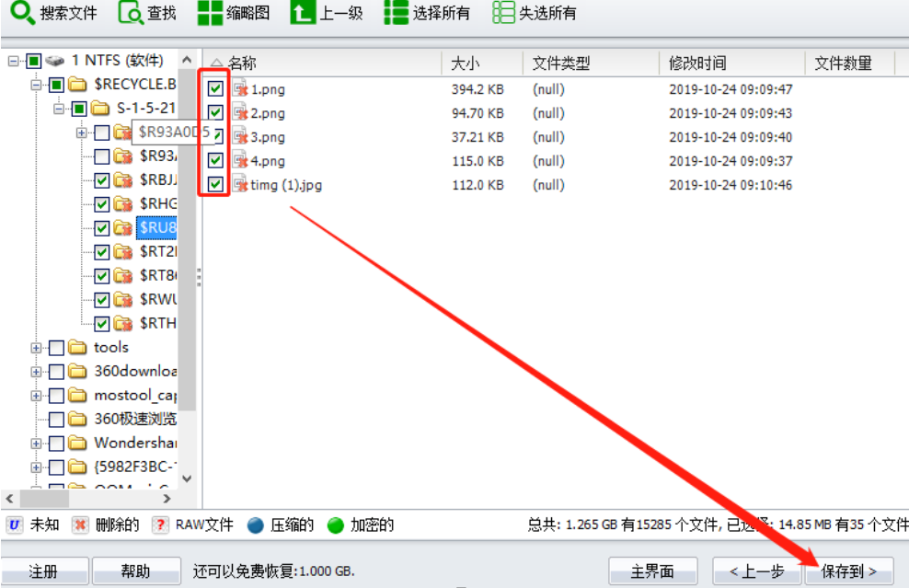909x588 pixels.
Task: Click the save to (保存到 >) button
Action: coord(849,571)
